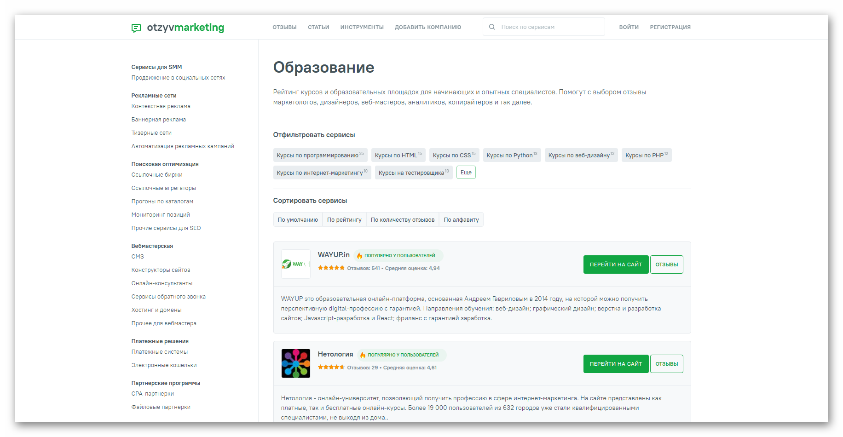843x437 pixels.
Task: Open the Рекламные сети category heading
Action: click(154, 96)
